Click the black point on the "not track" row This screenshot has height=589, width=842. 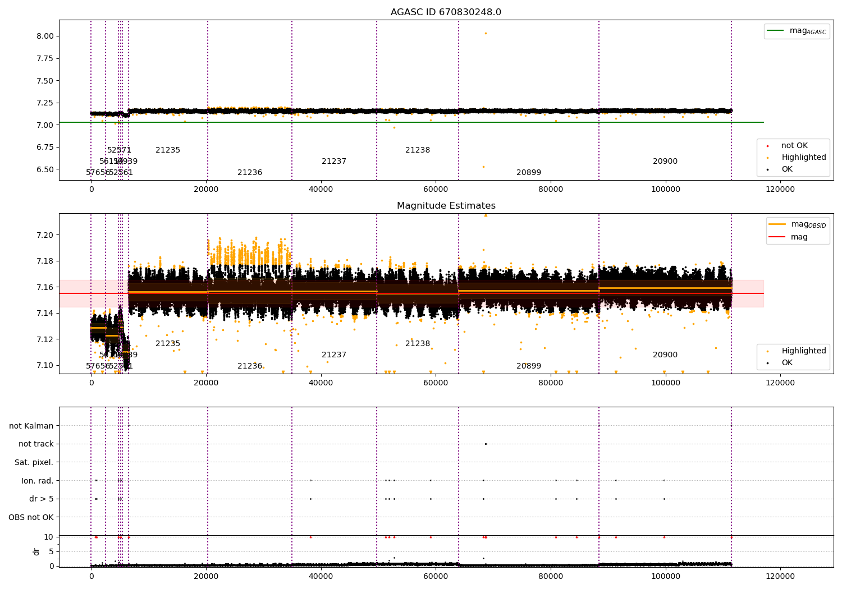(486, 444)
